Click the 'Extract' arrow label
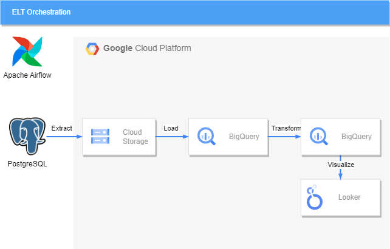The height and width of the screenshot is (249, 390). 62,128
